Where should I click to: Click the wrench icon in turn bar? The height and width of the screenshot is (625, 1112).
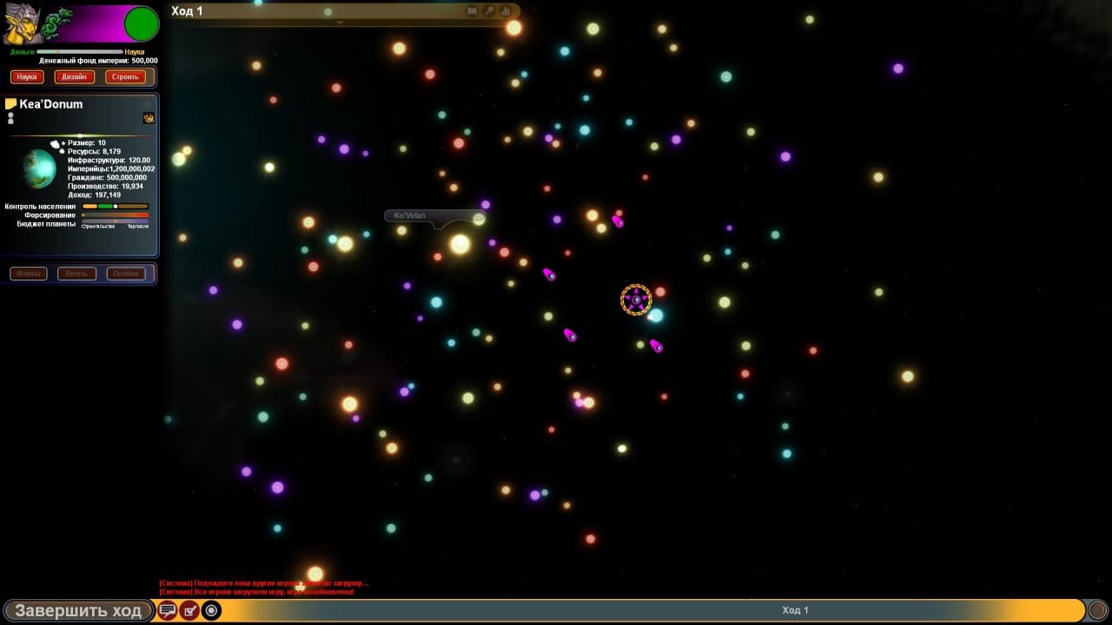tap(489, 11)
